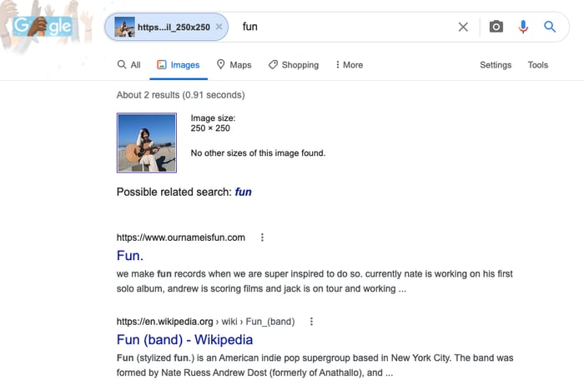Image resolution: width=584 pixels, height=390 pixels.
Task: Go to the Maps tab
Action: point(234,65)
